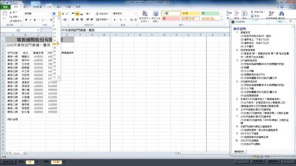Screen dimensions: 296x166
Task: Click the Decrease Decimal icon
Action: [x=135, y=19]
